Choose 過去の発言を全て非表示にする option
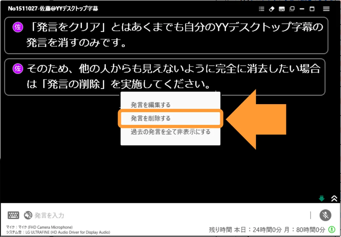Image resolution: width=341 pixels, height=237 pixels. pos(170,131)
